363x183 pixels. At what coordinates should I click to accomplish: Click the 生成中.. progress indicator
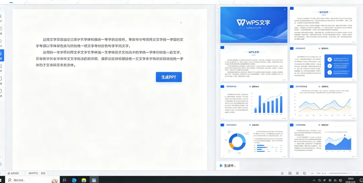(x=228, y=166)
